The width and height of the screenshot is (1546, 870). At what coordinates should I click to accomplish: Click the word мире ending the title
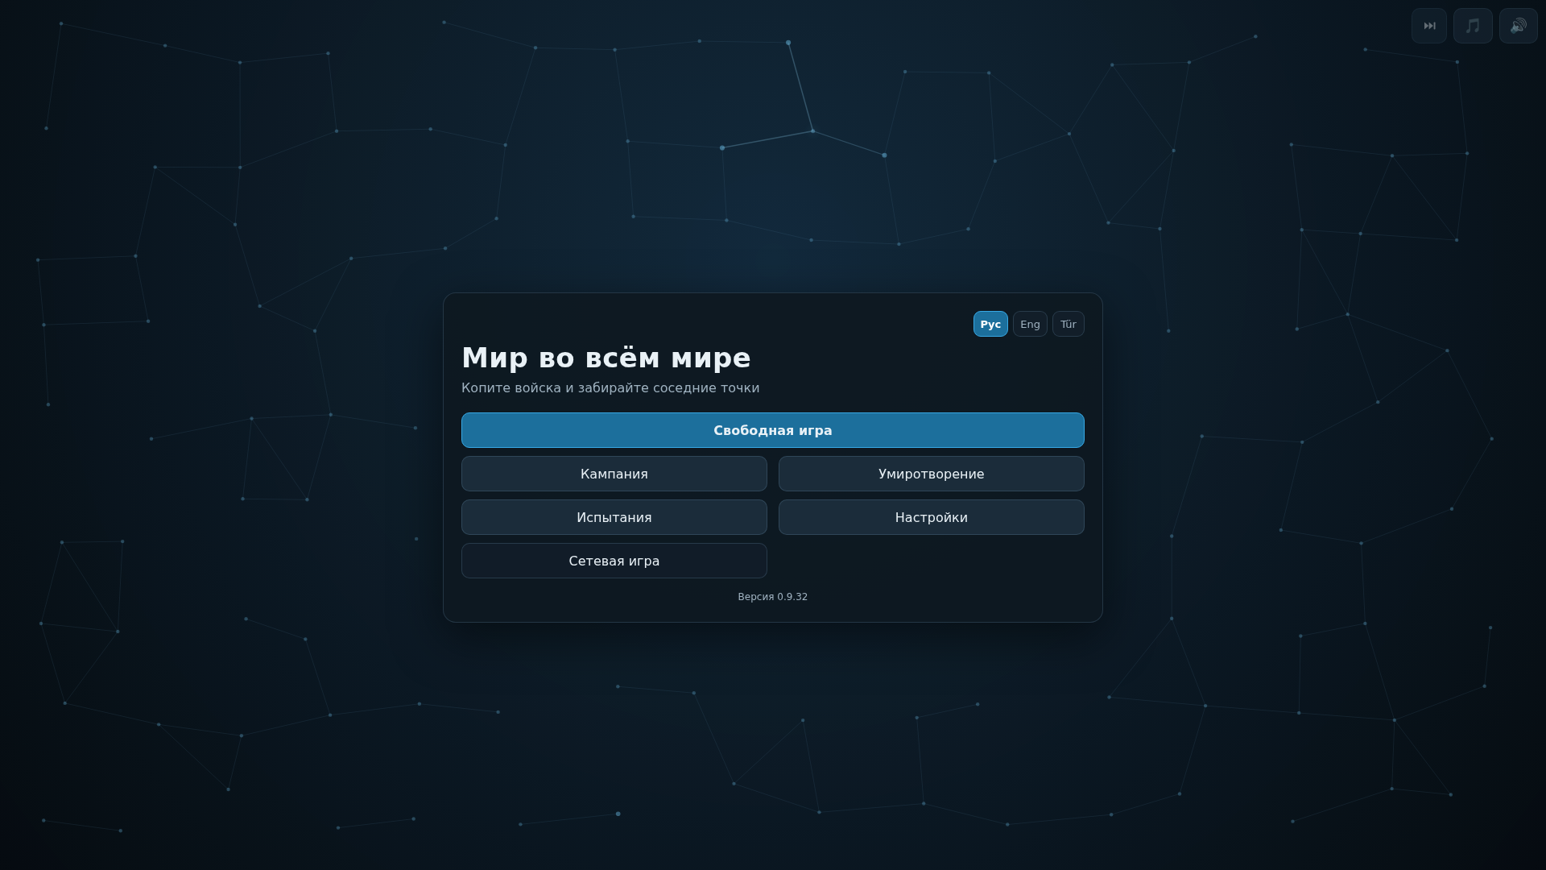pos(711,358)
